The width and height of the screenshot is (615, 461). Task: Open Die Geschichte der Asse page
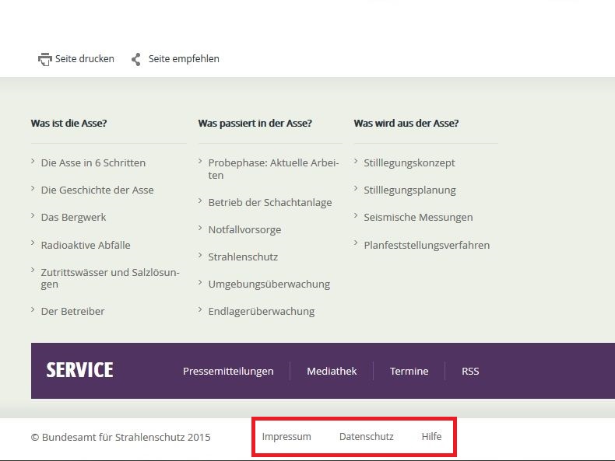97,190
